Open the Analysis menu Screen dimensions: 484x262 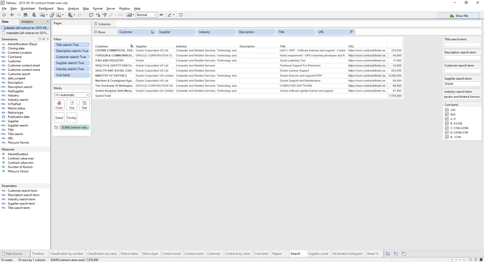pyautogui.click(x=73, y=8)
